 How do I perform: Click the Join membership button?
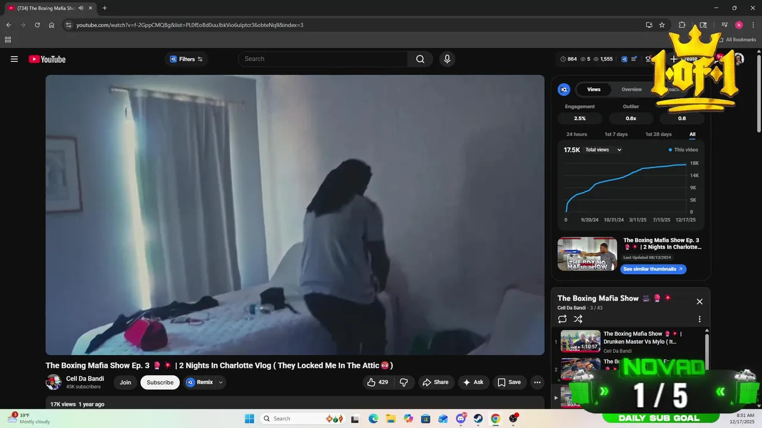pyautogui.click(x=125, y=382)
